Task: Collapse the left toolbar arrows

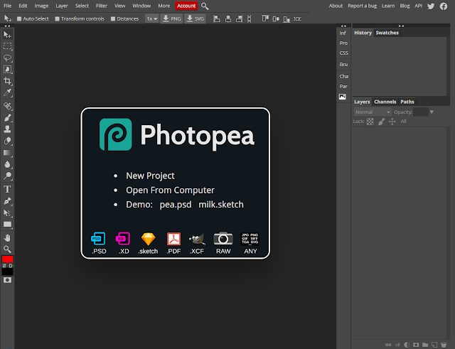Action: (x=7, y=26)
